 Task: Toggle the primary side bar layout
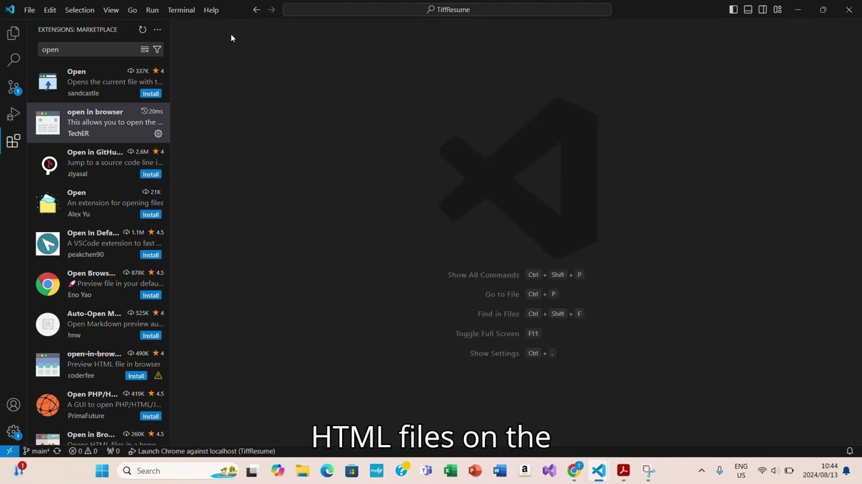coord(733,9)
